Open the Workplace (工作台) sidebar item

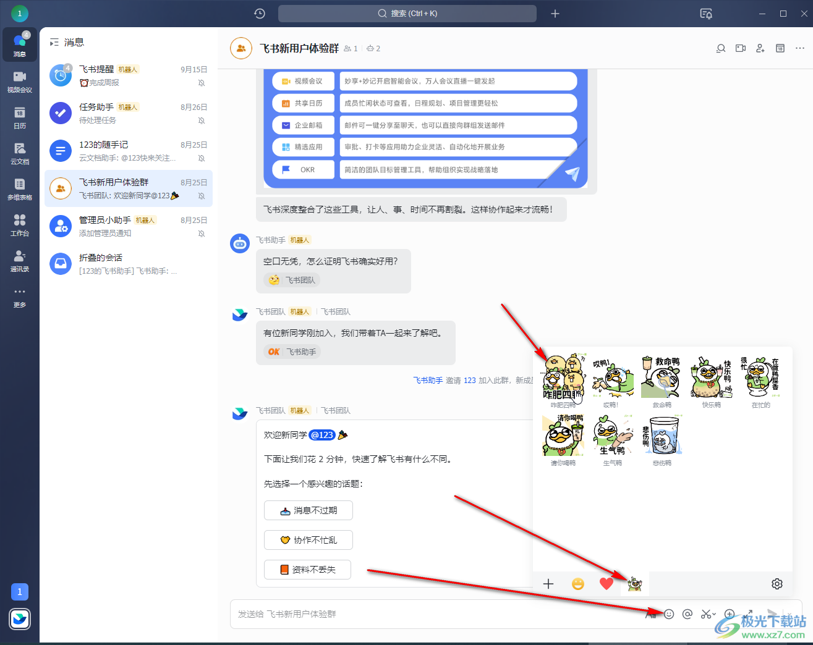point(20,224)
